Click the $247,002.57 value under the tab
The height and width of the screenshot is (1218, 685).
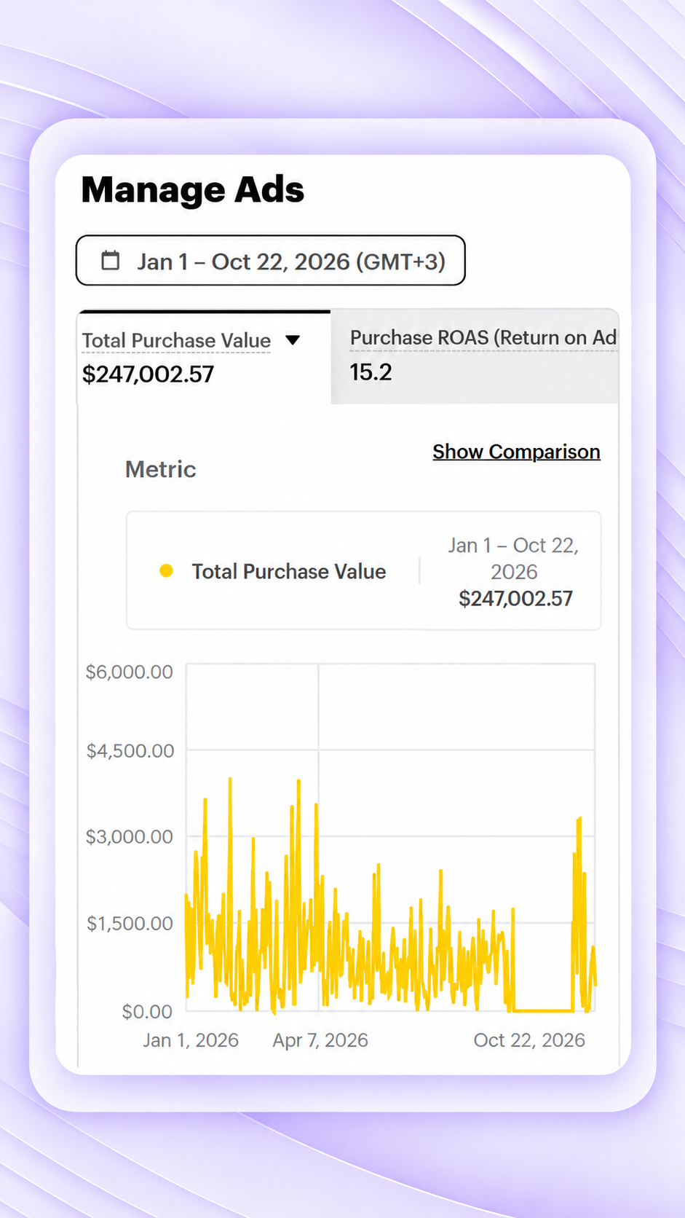148,374
